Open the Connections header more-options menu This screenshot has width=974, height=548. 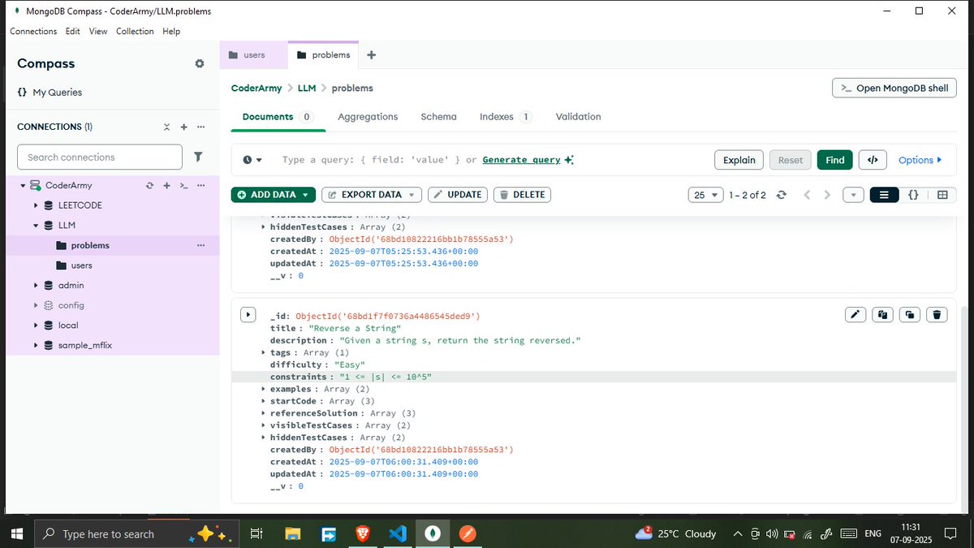coord(200,127)
